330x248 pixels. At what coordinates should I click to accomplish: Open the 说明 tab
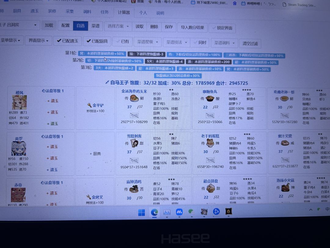click(x=160, y=13)
